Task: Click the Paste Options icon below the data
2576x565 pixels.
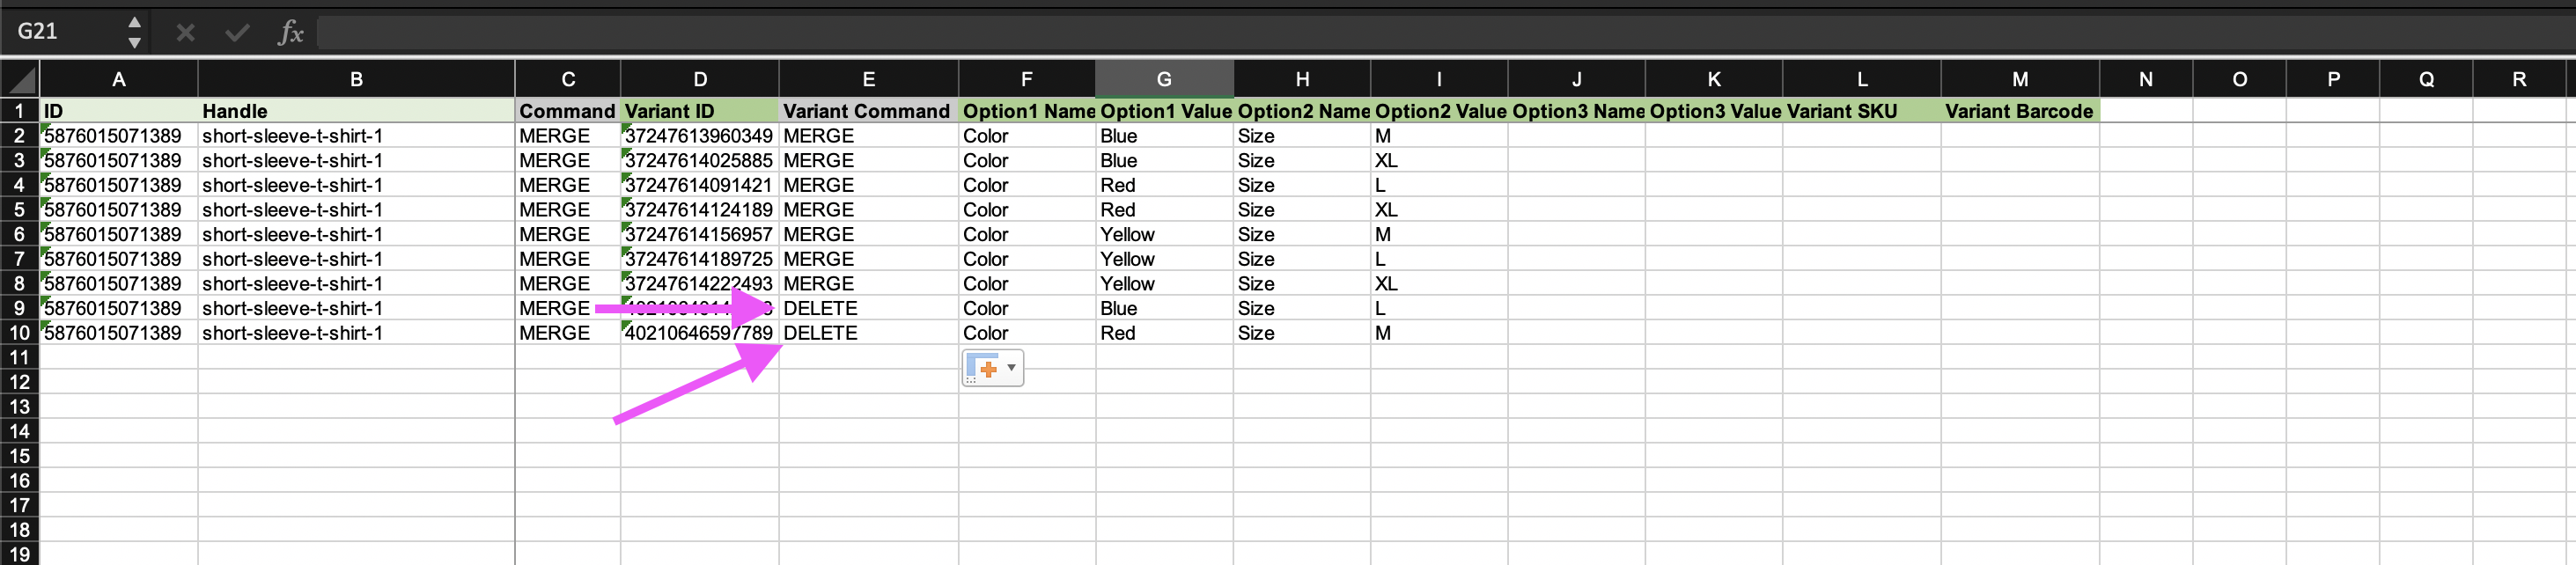Action: tap(985, 368)
